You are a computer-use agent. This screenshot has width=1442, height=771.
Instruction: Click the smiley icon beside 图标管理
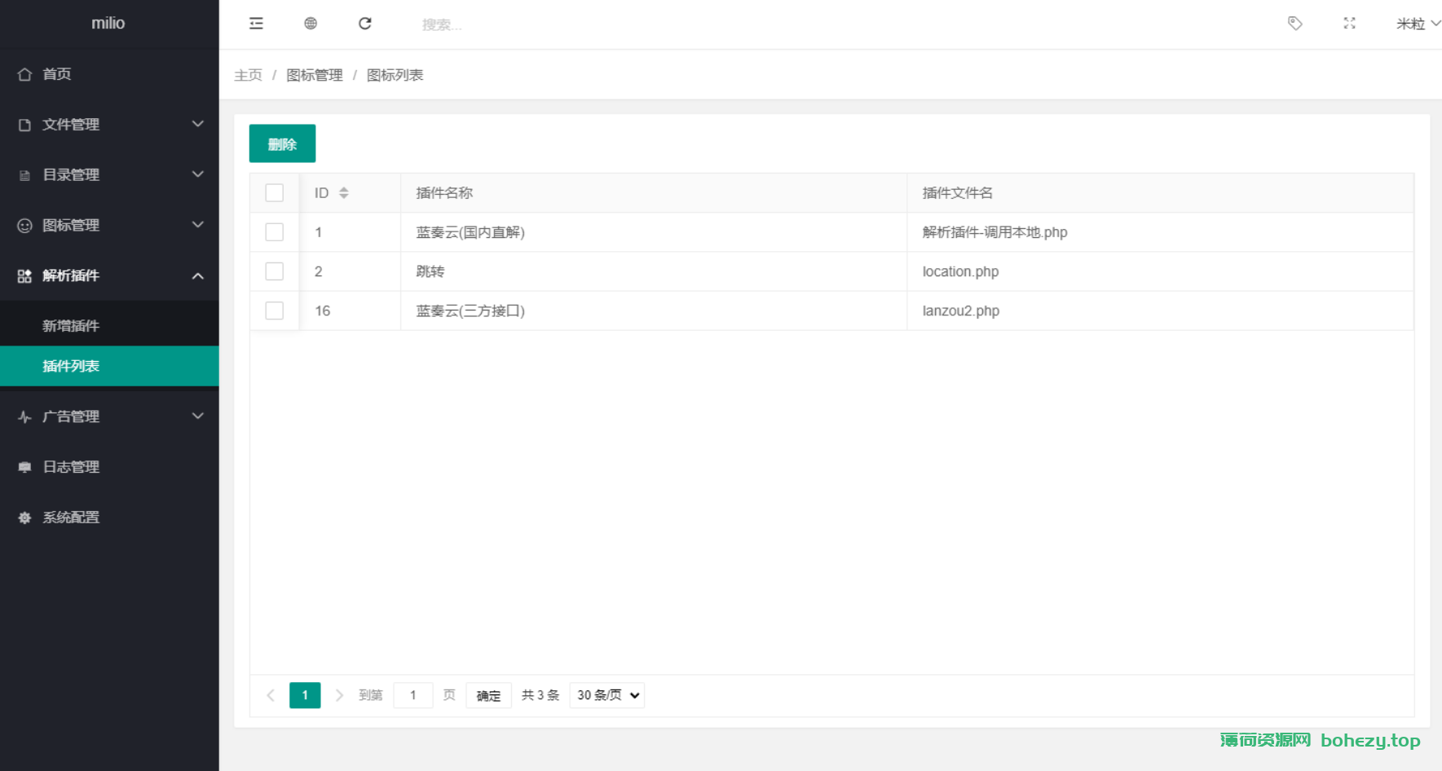(x=24, y=226)
